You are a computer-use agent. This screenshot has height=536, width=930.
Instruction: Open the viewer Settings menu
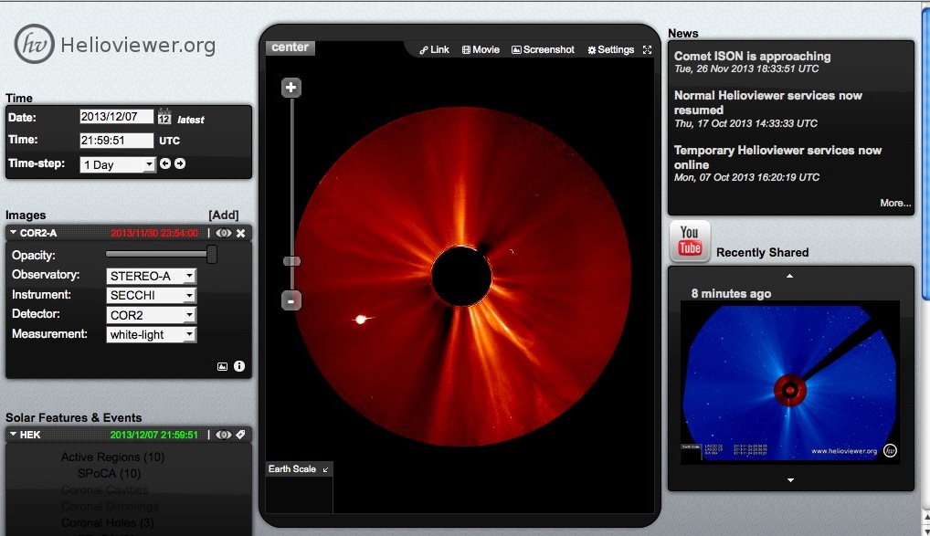(610, 50)
